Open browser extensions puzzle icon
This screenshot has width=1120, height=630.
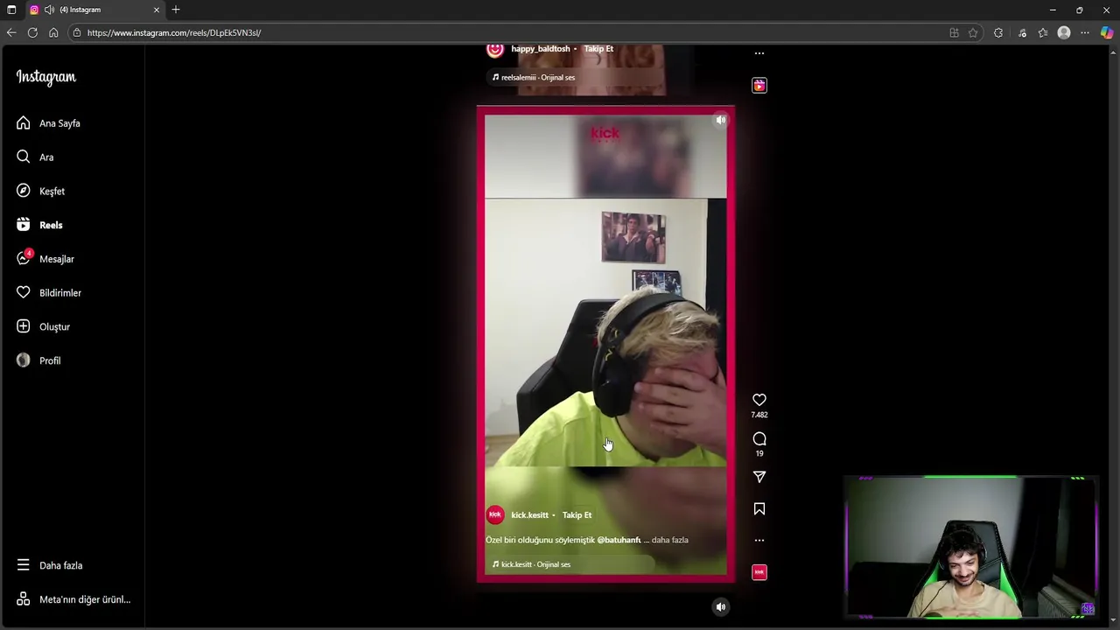pyautogui.click(x=998, y=32)
